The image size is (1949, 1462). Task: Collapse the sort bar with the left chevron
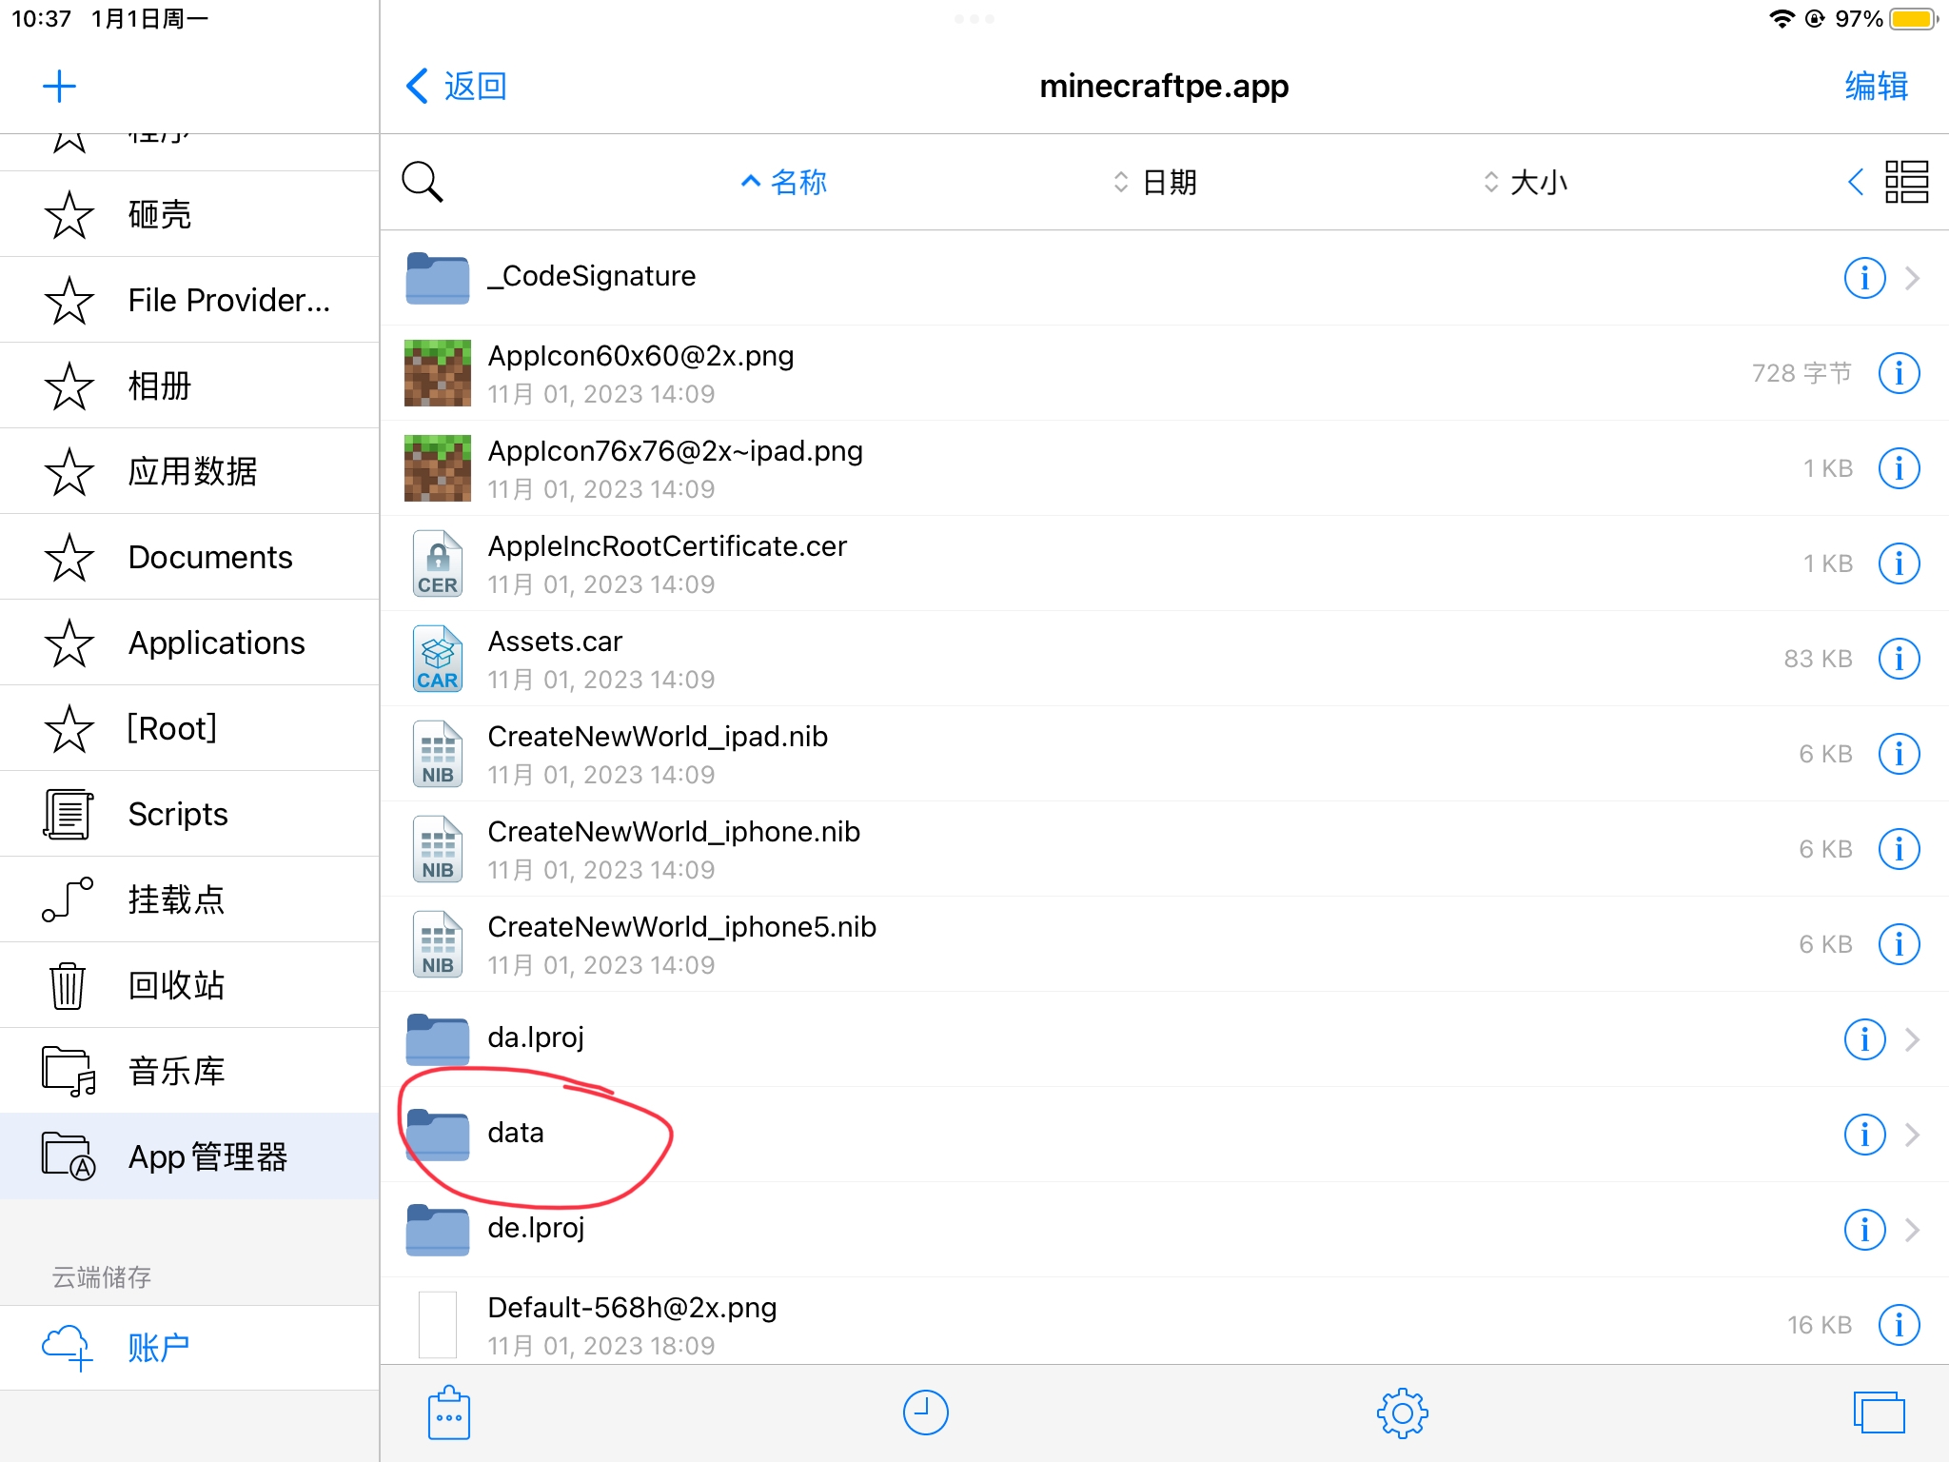pyautogui.click(x=1856, y=182)
